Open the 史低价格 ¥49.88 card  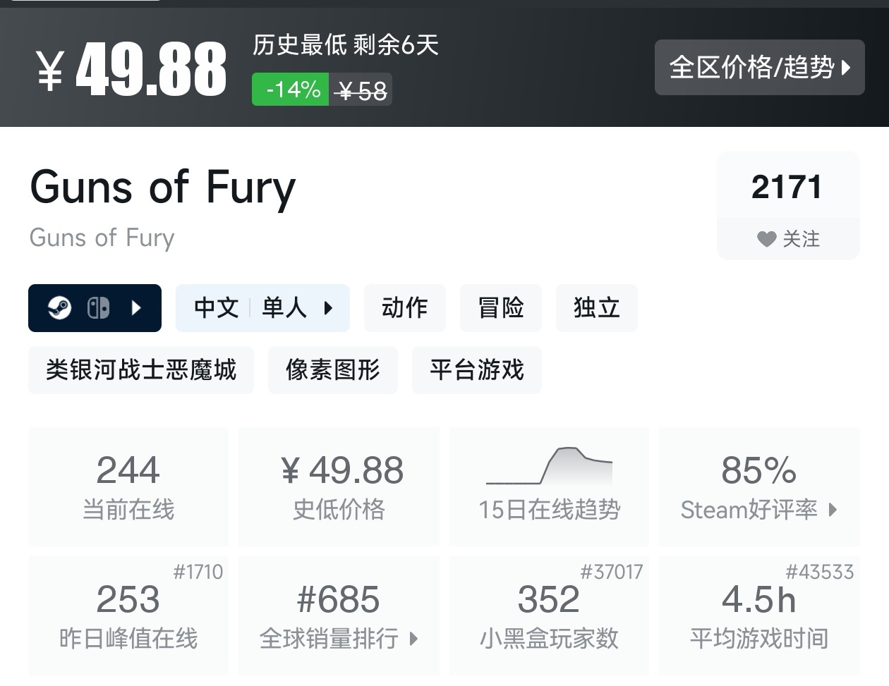(x=339, y=486)
